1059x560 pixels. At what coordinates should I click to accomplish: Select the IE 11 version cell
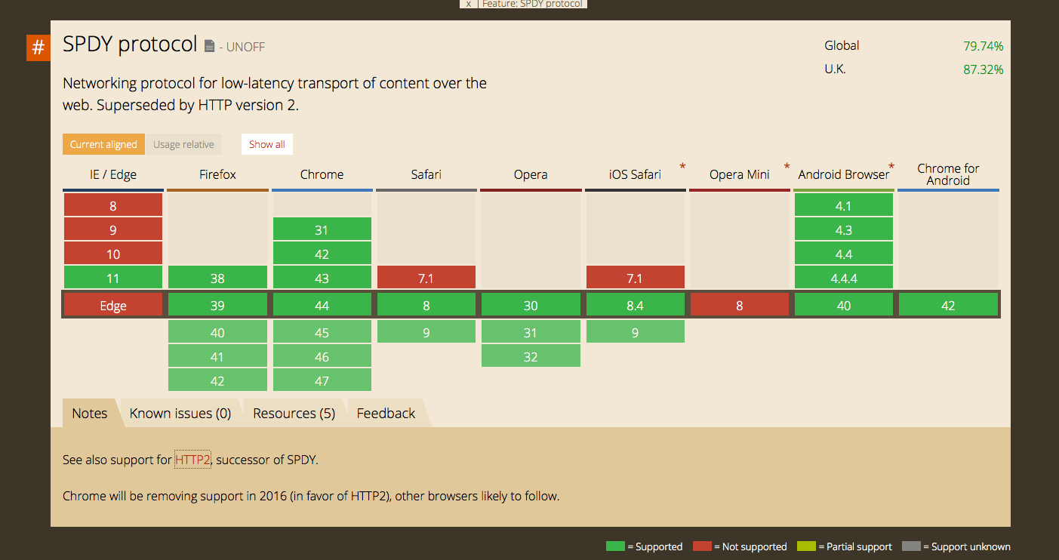[113, 278]
